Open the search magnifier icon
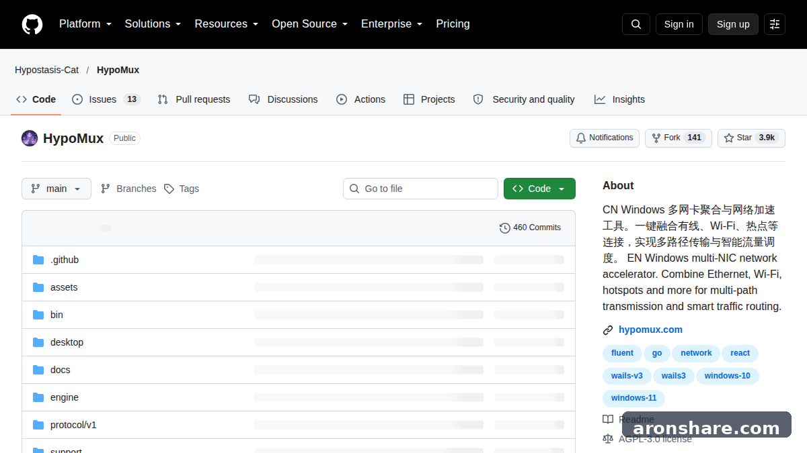 click(636, 24)
